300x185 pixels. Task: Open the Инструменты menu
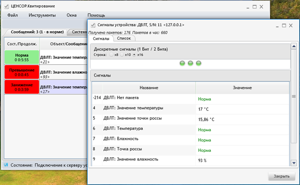click(x=42, y=15)
